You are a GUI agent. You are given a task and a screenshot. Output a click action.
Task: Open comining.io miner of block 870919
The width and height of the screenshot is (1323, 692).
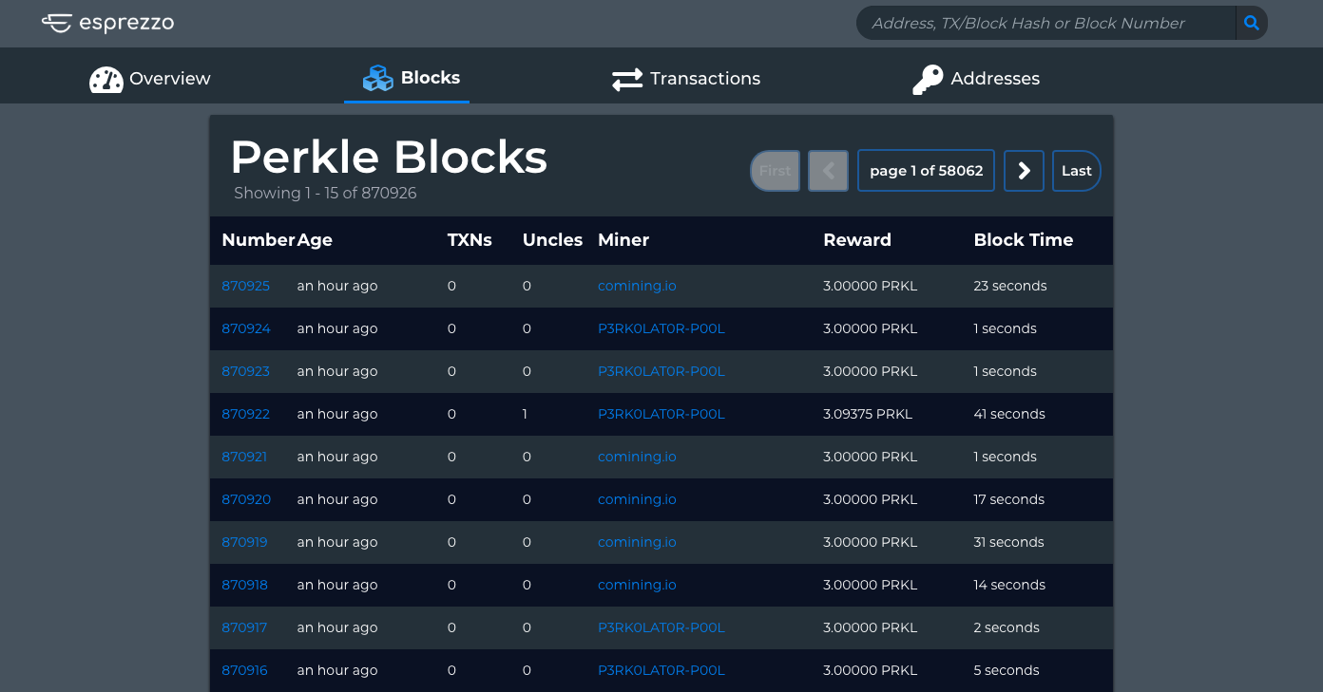click(637, 542)
